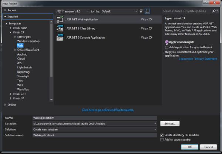Click the Solution name text field
222x154 pixels.
tap(95, 135)
